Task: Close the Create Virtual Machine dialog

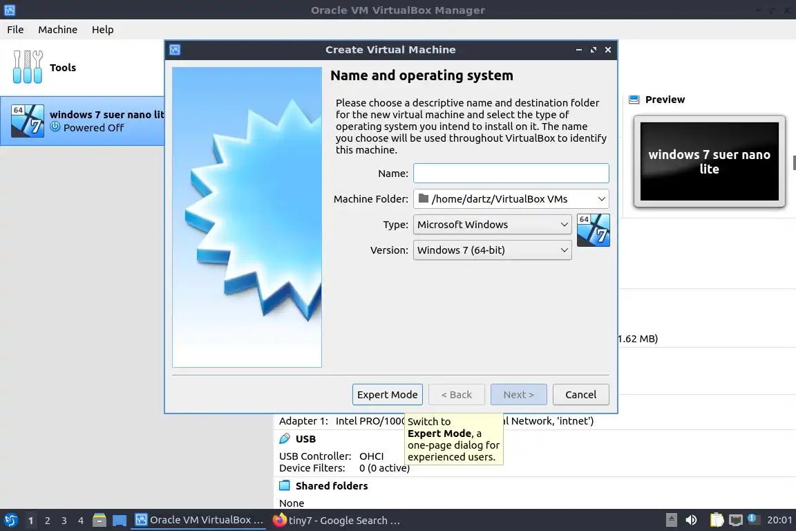Action: (x=608, y=50)
